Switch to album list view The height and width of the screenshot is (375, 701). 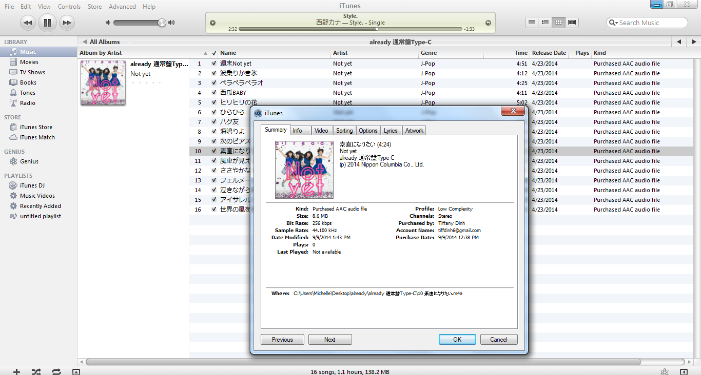(546, 23)
